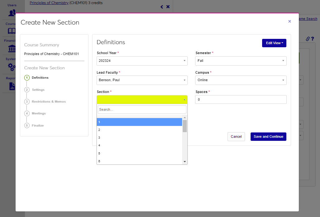Expand the School Year dropdown

pyautogui.click(x=142, y=61)
